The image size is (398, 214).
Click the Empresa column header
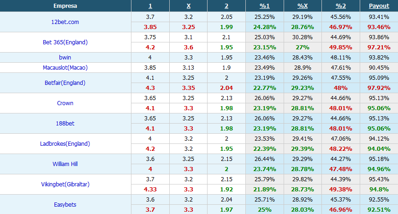[x=65, y=6]
